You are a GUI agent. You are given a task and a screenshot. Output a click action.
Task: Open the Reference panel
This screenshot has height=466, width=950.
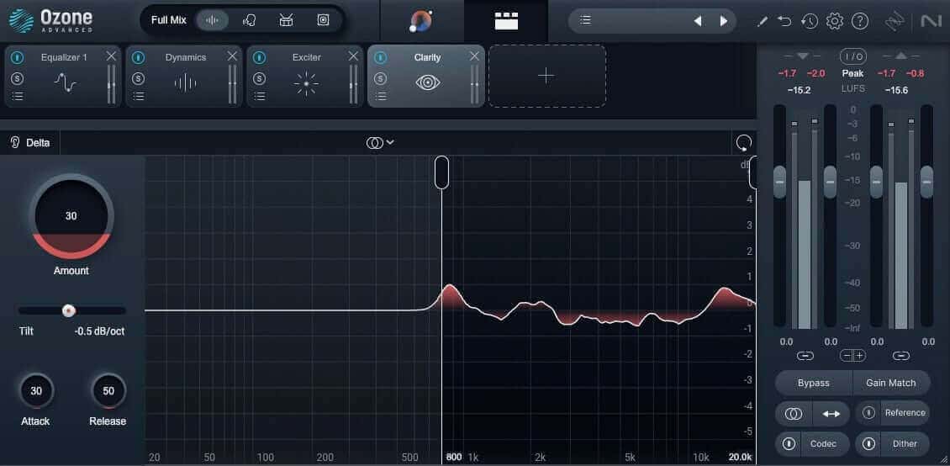pyautogui.click(x=905, y=413)
